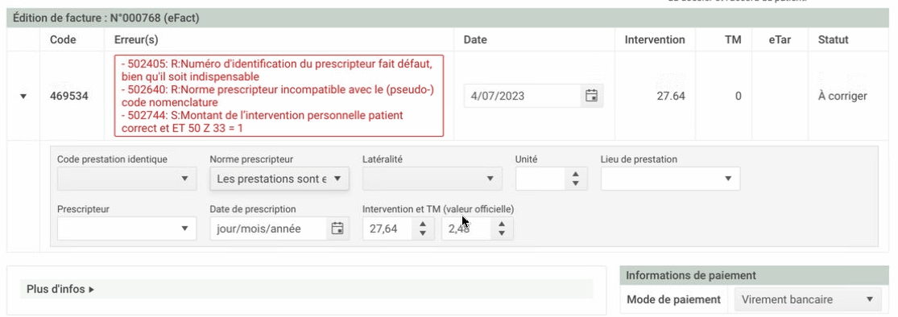Image resolution: width=898 pixels, height=317 pixels.
Task: Decrease Unité value with down arrow
Action: (576, 183)
